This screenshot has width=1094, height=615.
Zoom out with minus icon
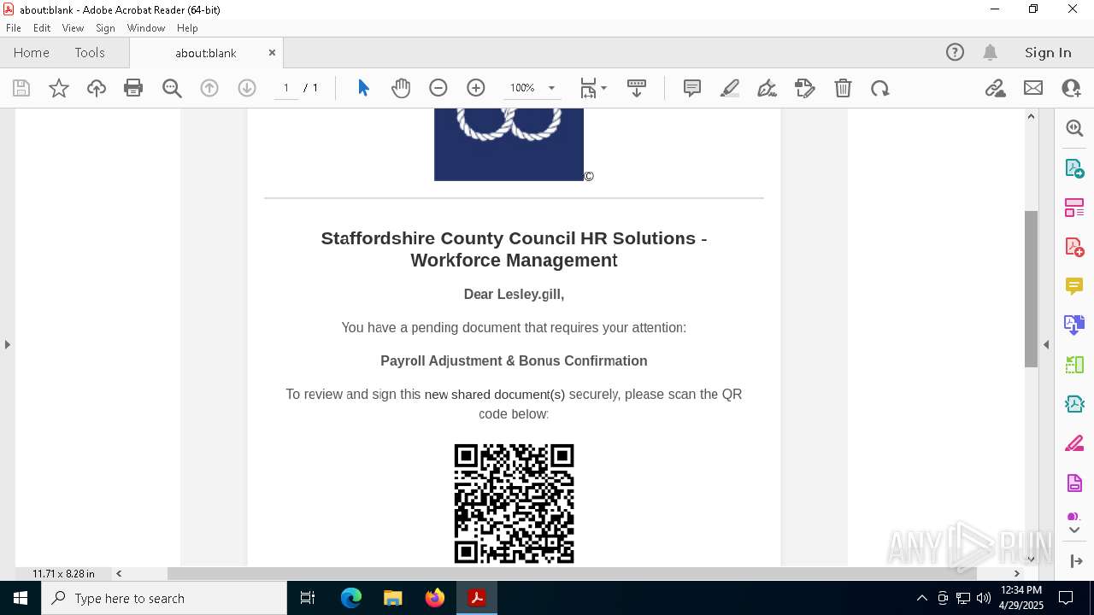[438, 88]
